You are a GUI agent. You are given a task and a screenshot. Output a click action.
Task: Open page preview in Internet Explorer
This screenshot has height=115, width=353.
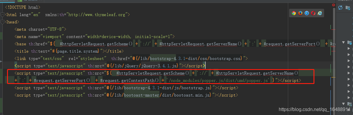(320, 13)
